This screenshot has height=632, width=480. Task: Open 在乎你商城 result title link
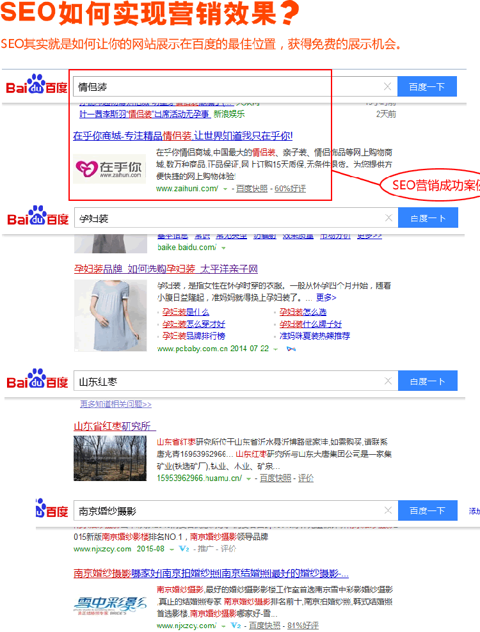[183, 136]
